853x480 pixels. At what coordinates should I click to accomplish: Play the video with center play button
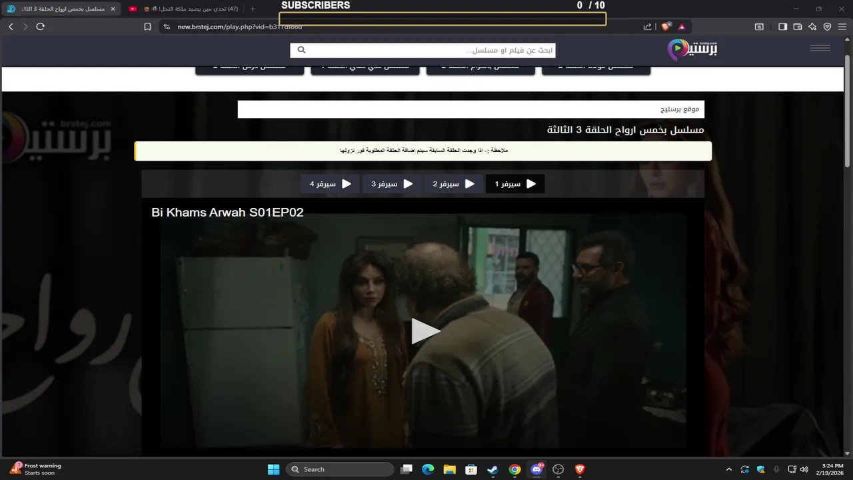425,331
